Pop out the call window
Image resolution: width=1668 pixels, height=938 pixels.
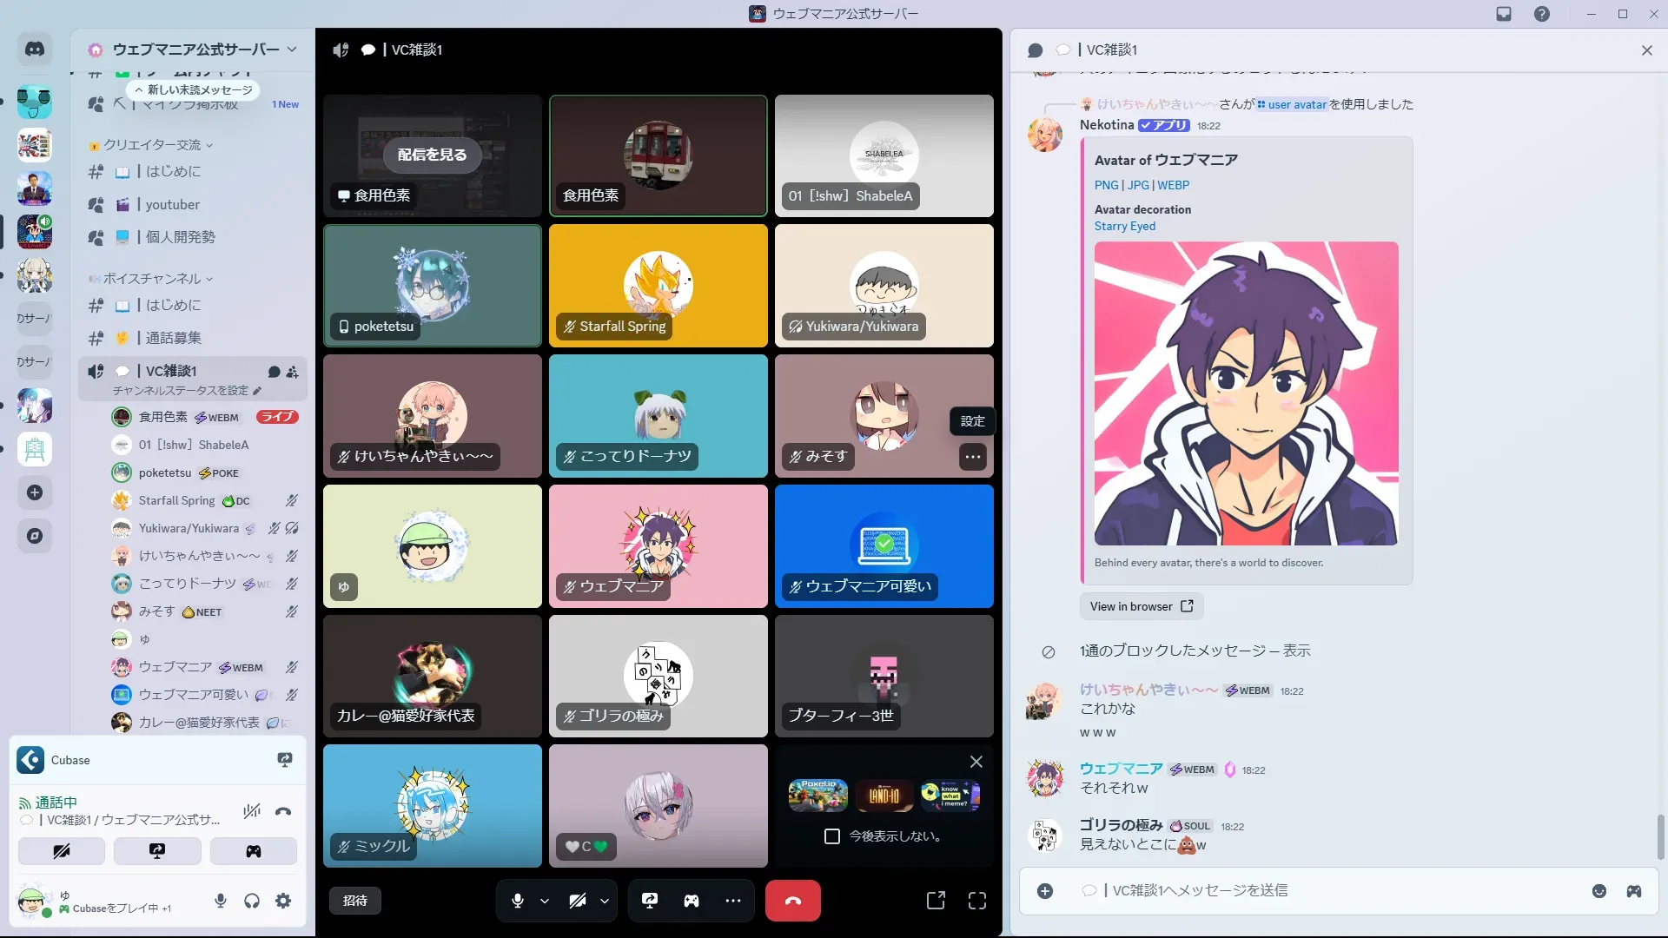[936, 901]
